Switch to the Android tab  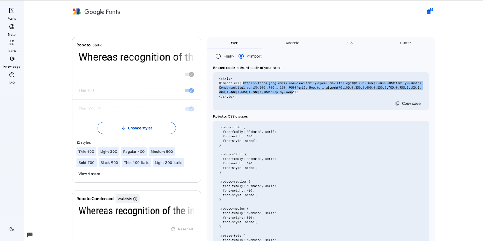coord(293,43)
